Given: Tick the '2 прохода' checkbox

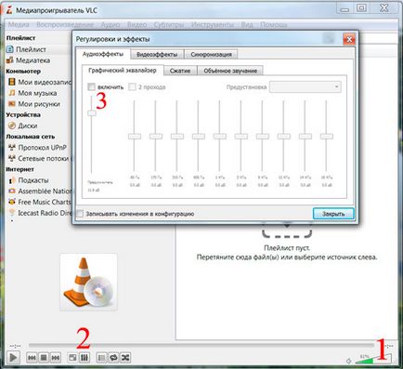Looking at the screenshot, I should [x=132, y=87].
